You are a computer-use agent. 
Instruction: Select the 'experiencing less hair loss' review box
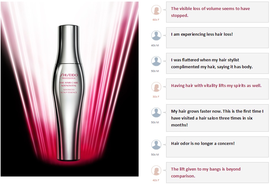tap(217, 38)
